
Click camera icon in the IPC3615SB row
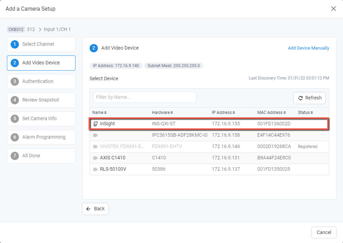pyautogui.click(x=95, y=135)
